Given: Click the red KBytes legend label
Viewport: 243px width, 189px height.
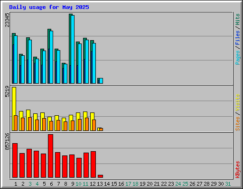Looking at the screenshot, I should [x=238, y=170].
